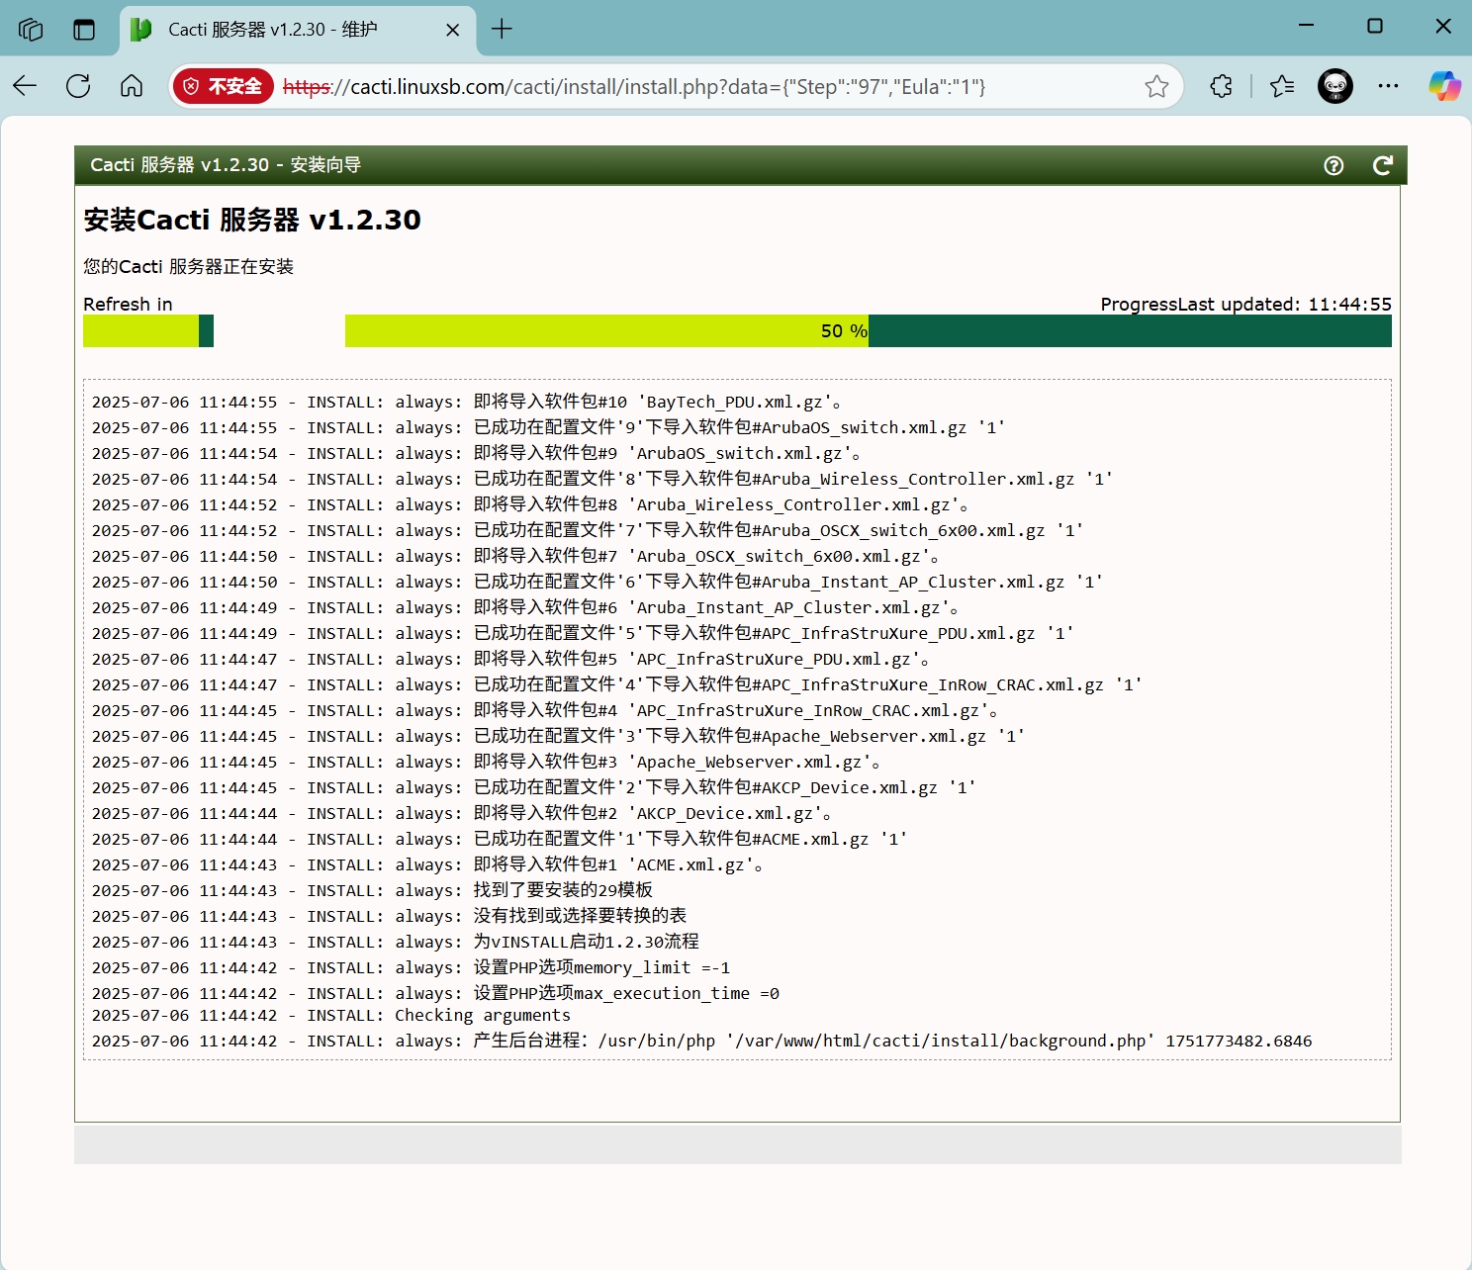Image resolution: width=1472 pixels, height=1270 pixels.
Task: Close the Cacti 服务器 tab
Action: coord(452,30)
